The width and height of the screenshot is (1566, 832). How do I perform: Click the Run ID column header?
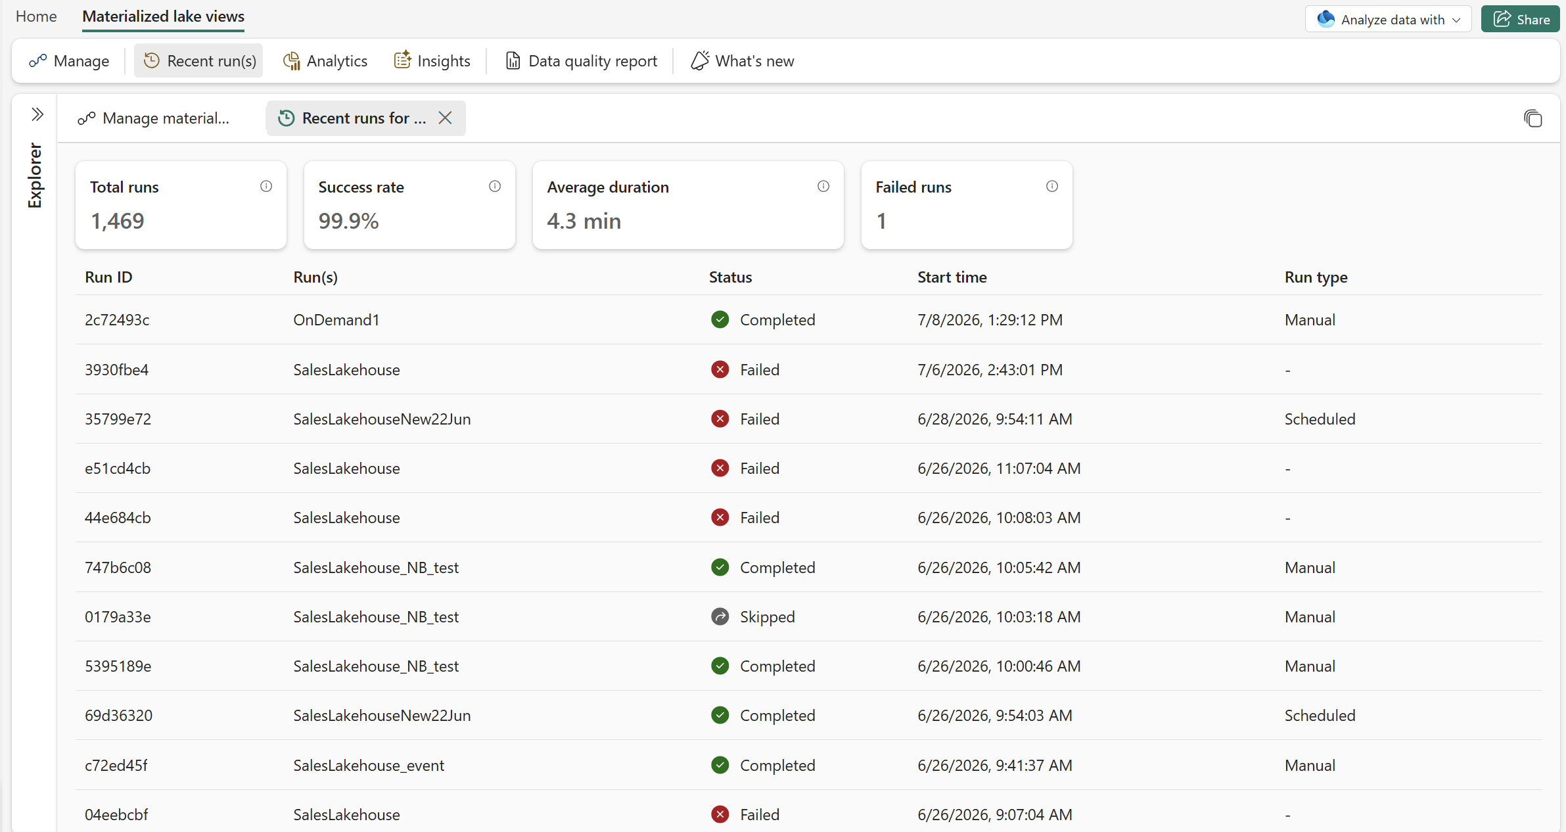108,277
